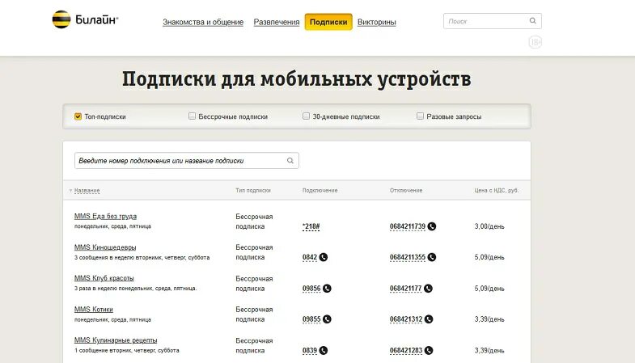Click the magnifier icon in the top search box
Screen dimensions: 635x363
pos(532,21)
